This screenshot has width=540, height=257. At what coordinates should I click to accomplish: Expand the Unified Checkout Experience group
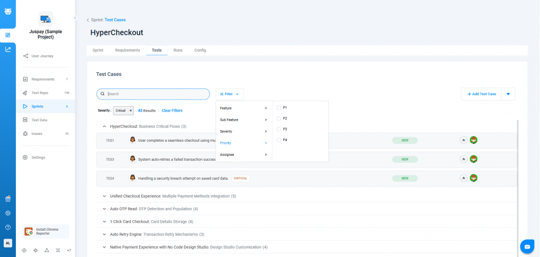pos(104,196)
